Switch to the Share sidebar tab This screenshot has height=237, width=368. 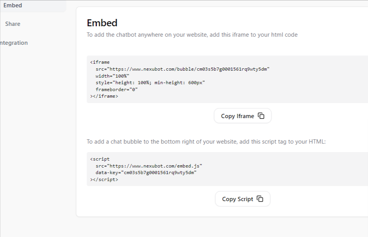[13, 24]
